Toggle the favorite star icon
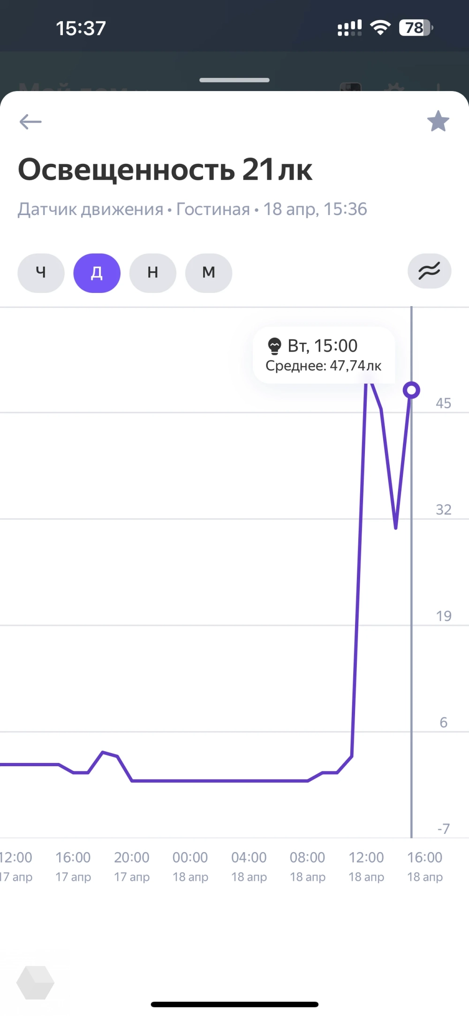The image size is (469, 1016). click(x=438, y=121)
